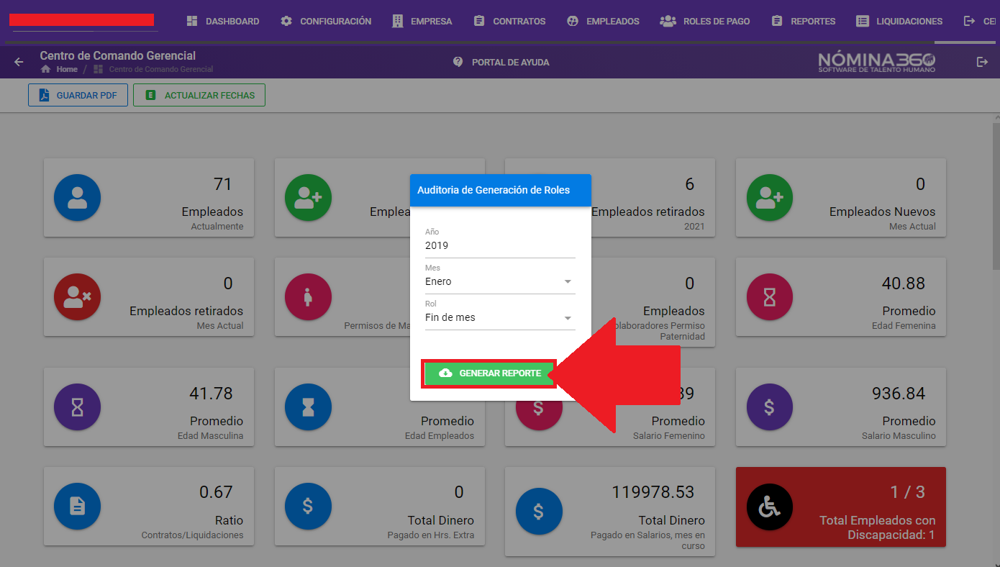Click the Auditoria de Generación de Roles title

click(x=494, y=190)
